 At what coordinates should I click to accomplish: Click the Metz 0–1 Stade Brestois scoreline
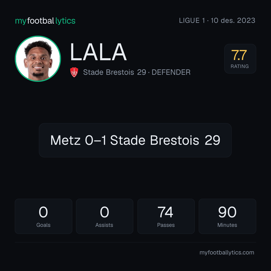135,140
